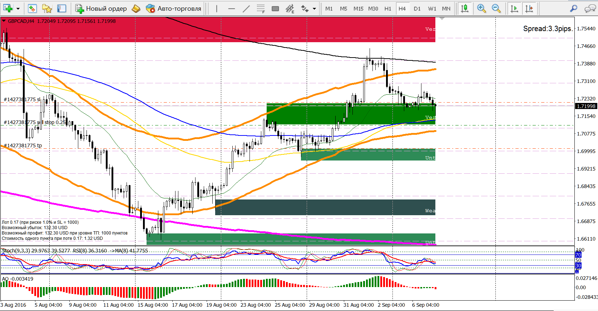Open the search magnifier icon
The height and width of the screenshot is (311, 598).
[573, 8]
